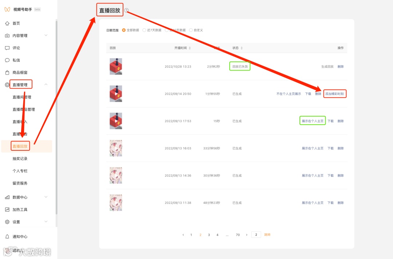This screenshot has width=393, height=259.
Task: Open 直播商品管理 submenu item
Action: point(24,109)
